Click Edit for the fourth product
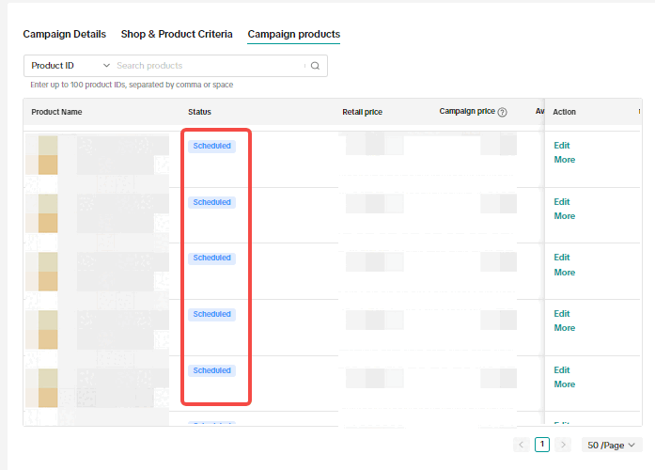The height and width of the screenshot is (470, 655). [562, 314]
